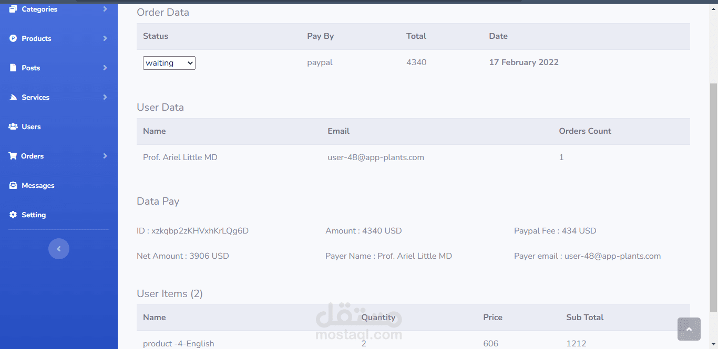Click the Users people icon
The width and height of the screenshot is (718, 349).
(13, 126)
